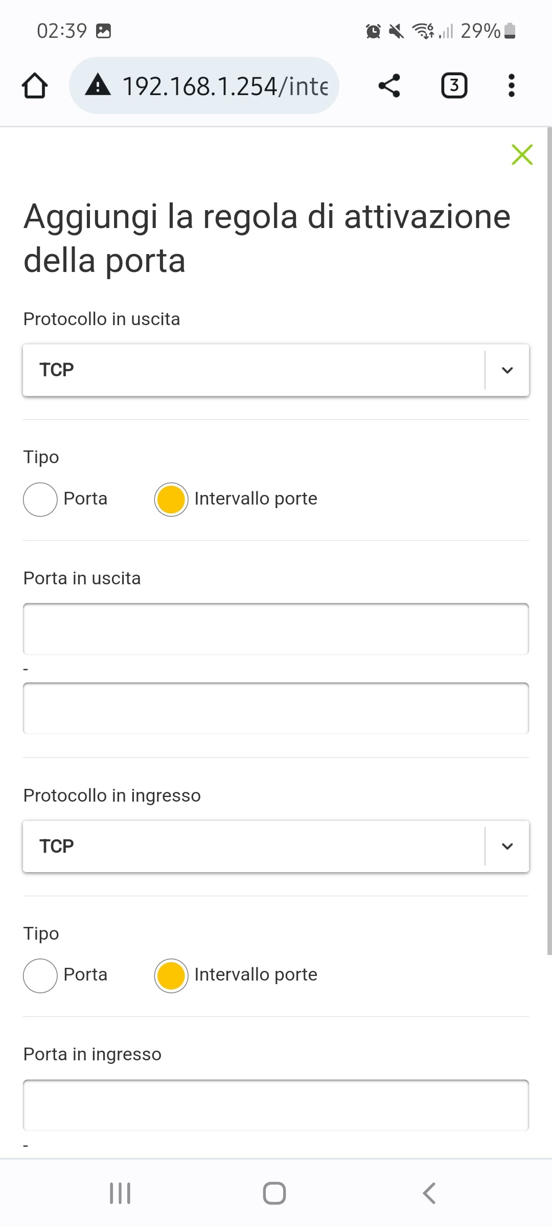Focus the Porta in ingresso start field
This screenshot has width=552, height=1227.
276,1105
